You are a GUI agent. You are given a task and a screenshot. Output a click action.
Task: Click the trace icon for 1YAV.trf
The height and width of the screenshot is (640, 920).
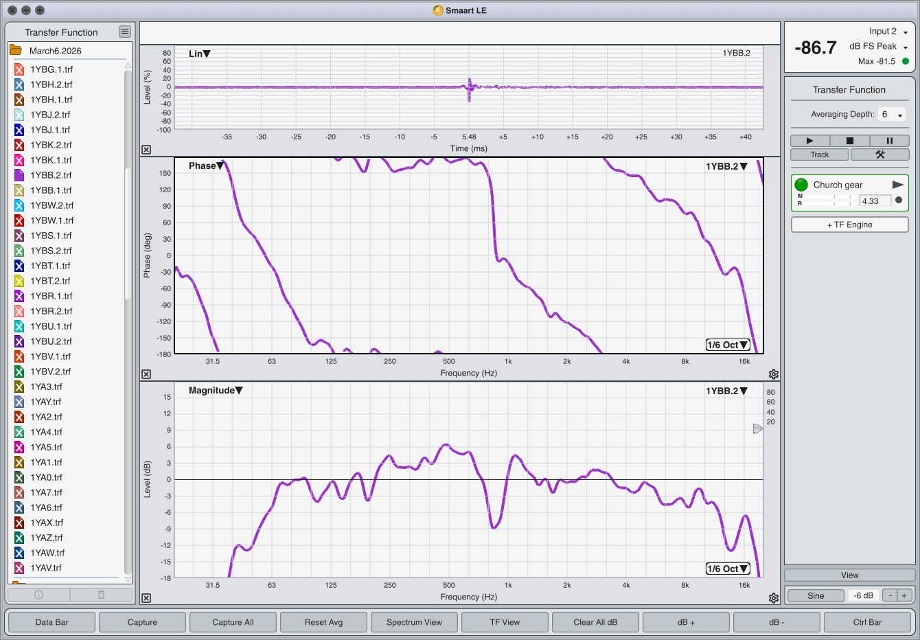coord(19,568)
